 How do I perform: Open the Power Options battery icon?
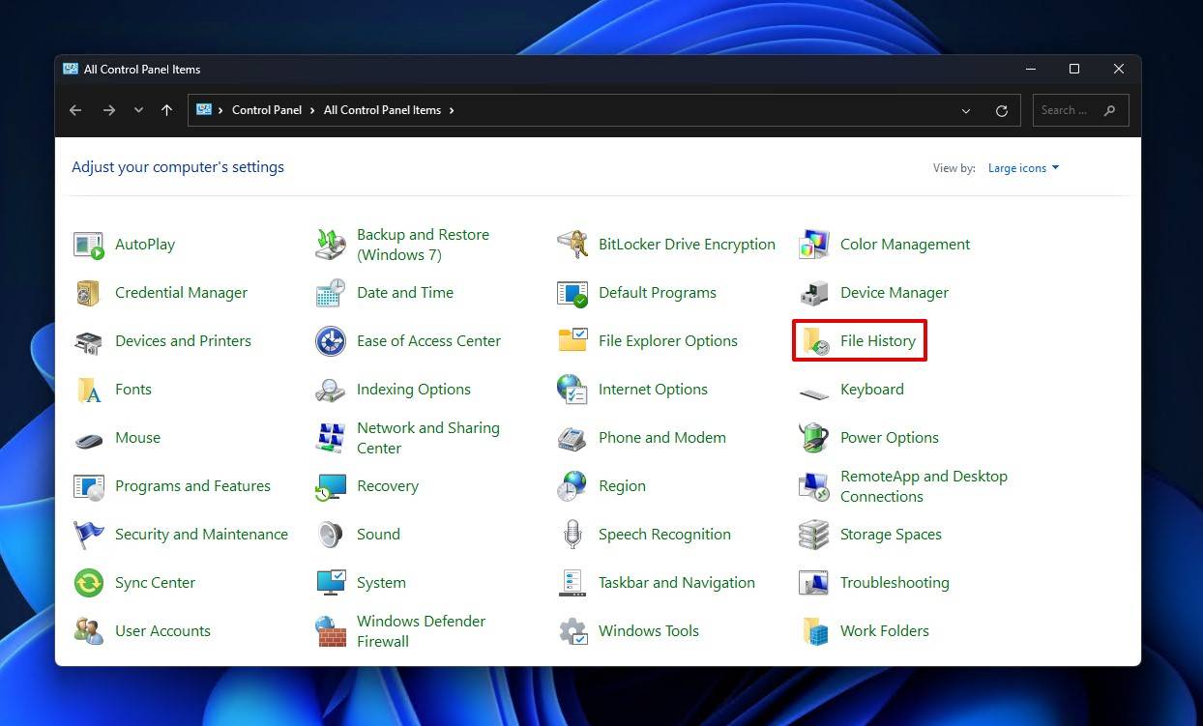coord(814,438)
